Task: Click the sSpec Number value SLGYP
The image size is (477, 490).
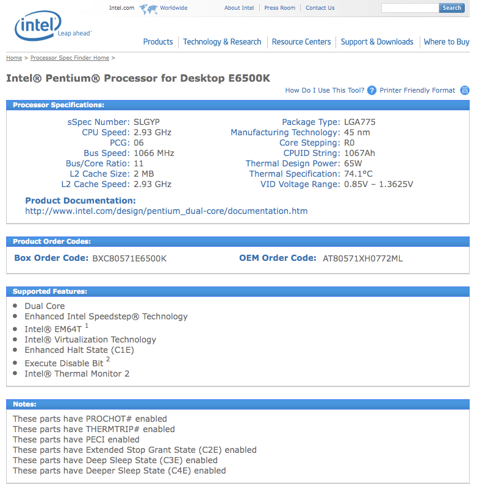Action: pos(146,122)
